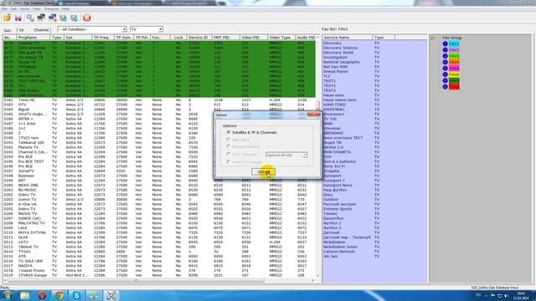Select the MAXXI TV channel row
This screenshot has height=301, width=536.
159,214
